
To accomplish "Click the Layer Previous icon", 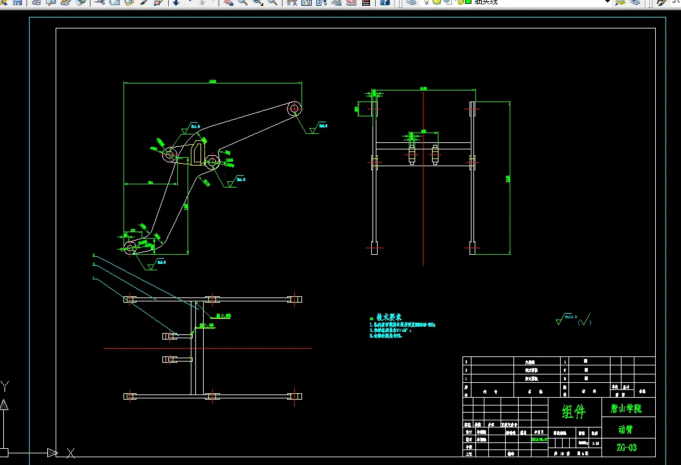I will point(635,2).
